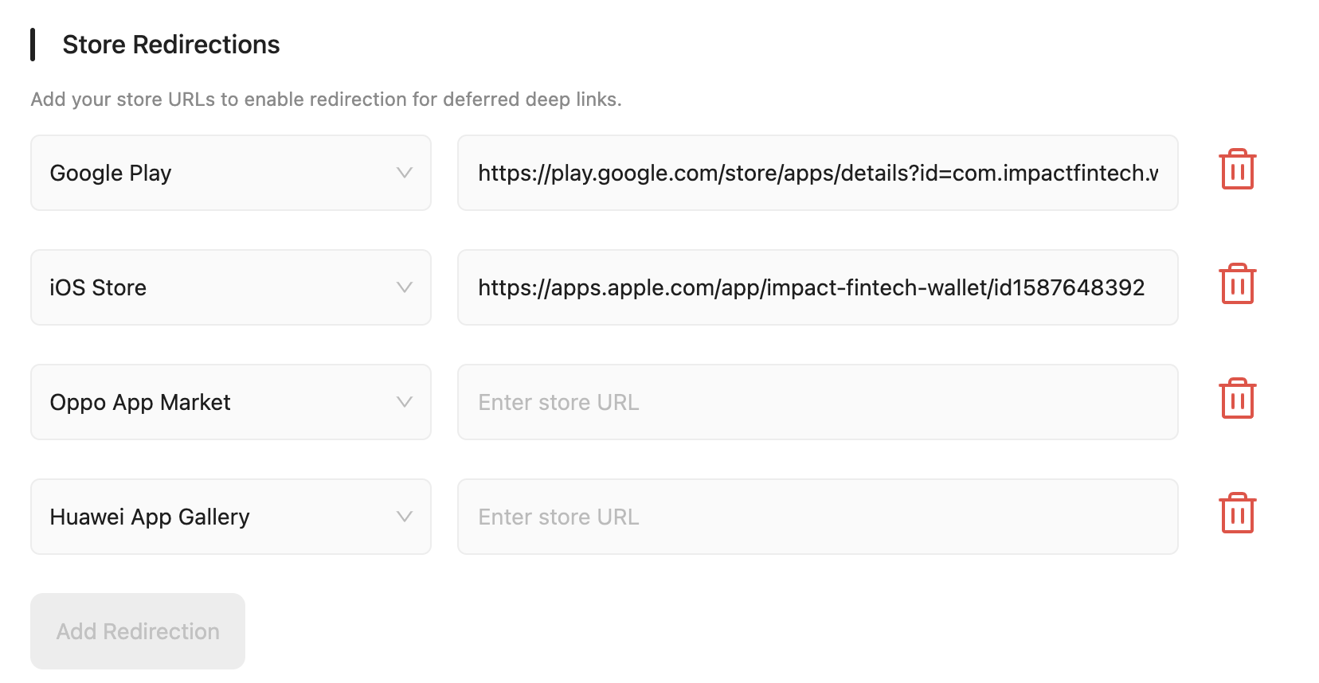Screen dimensions: 1319x683
Task: Click the chevron arrow on iOS Store selector
Action: tap(405, 287)
